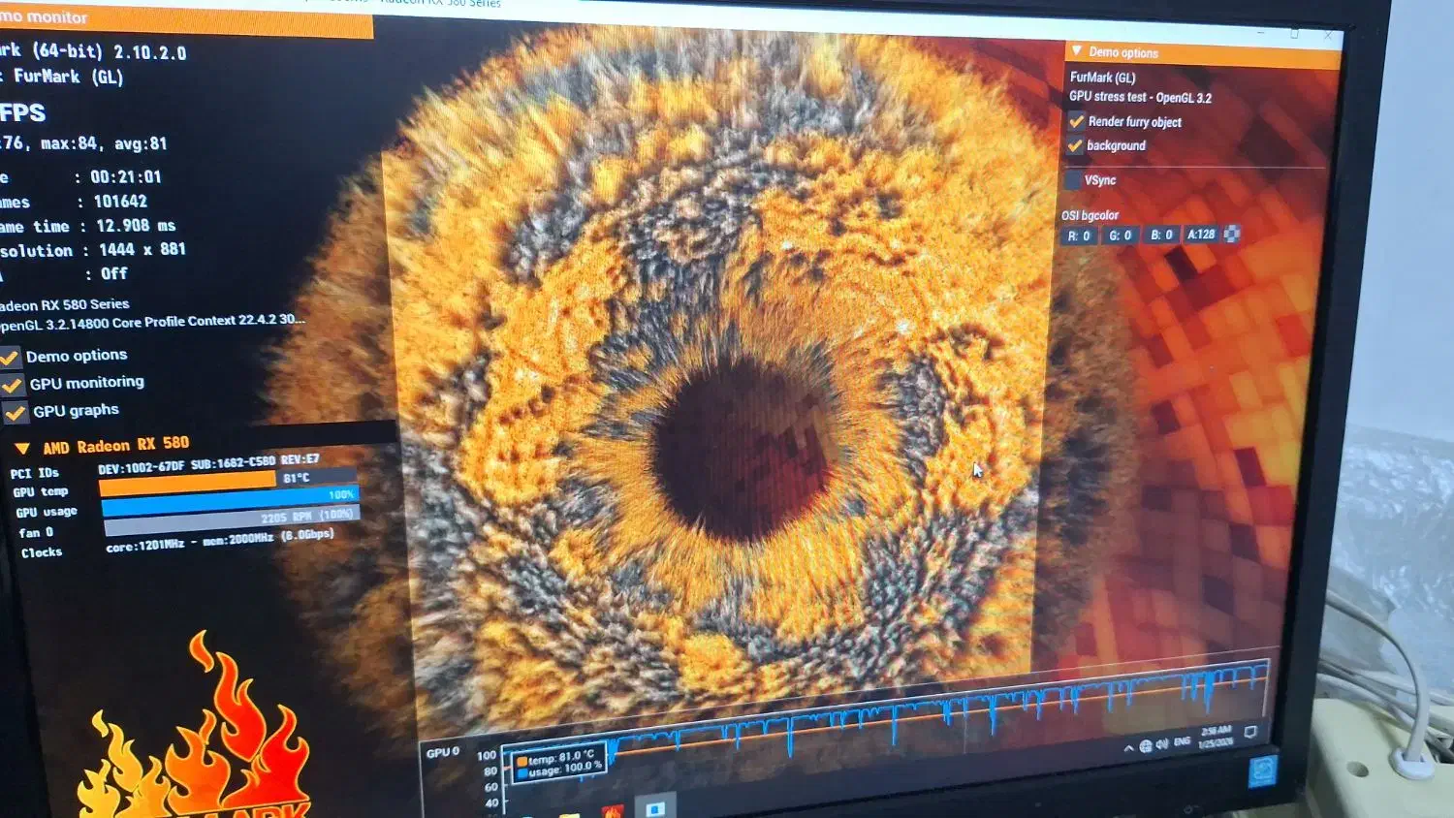Uncheck Render furry object
The height and width of the screenshot is (818, 1454).
[x=1076, y=121]
